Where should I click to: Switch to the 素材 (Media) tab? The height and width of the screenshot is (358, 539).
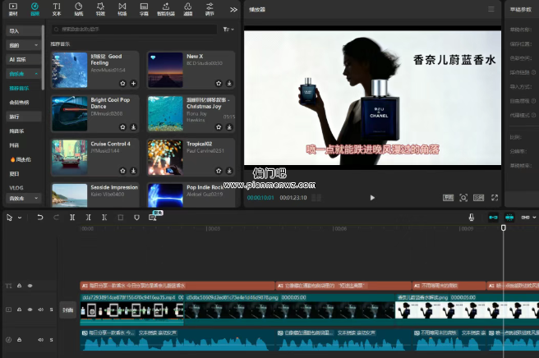tap(13, 9)
